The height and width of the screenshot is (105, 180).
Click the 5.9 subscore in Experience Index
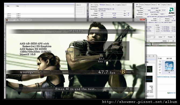(x=160, y=73)
